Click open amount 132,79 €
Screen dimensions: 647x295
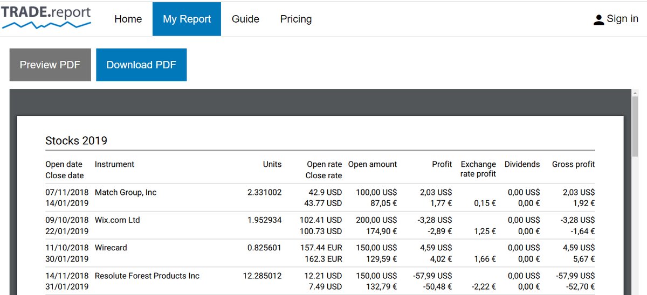pos(381,286)
